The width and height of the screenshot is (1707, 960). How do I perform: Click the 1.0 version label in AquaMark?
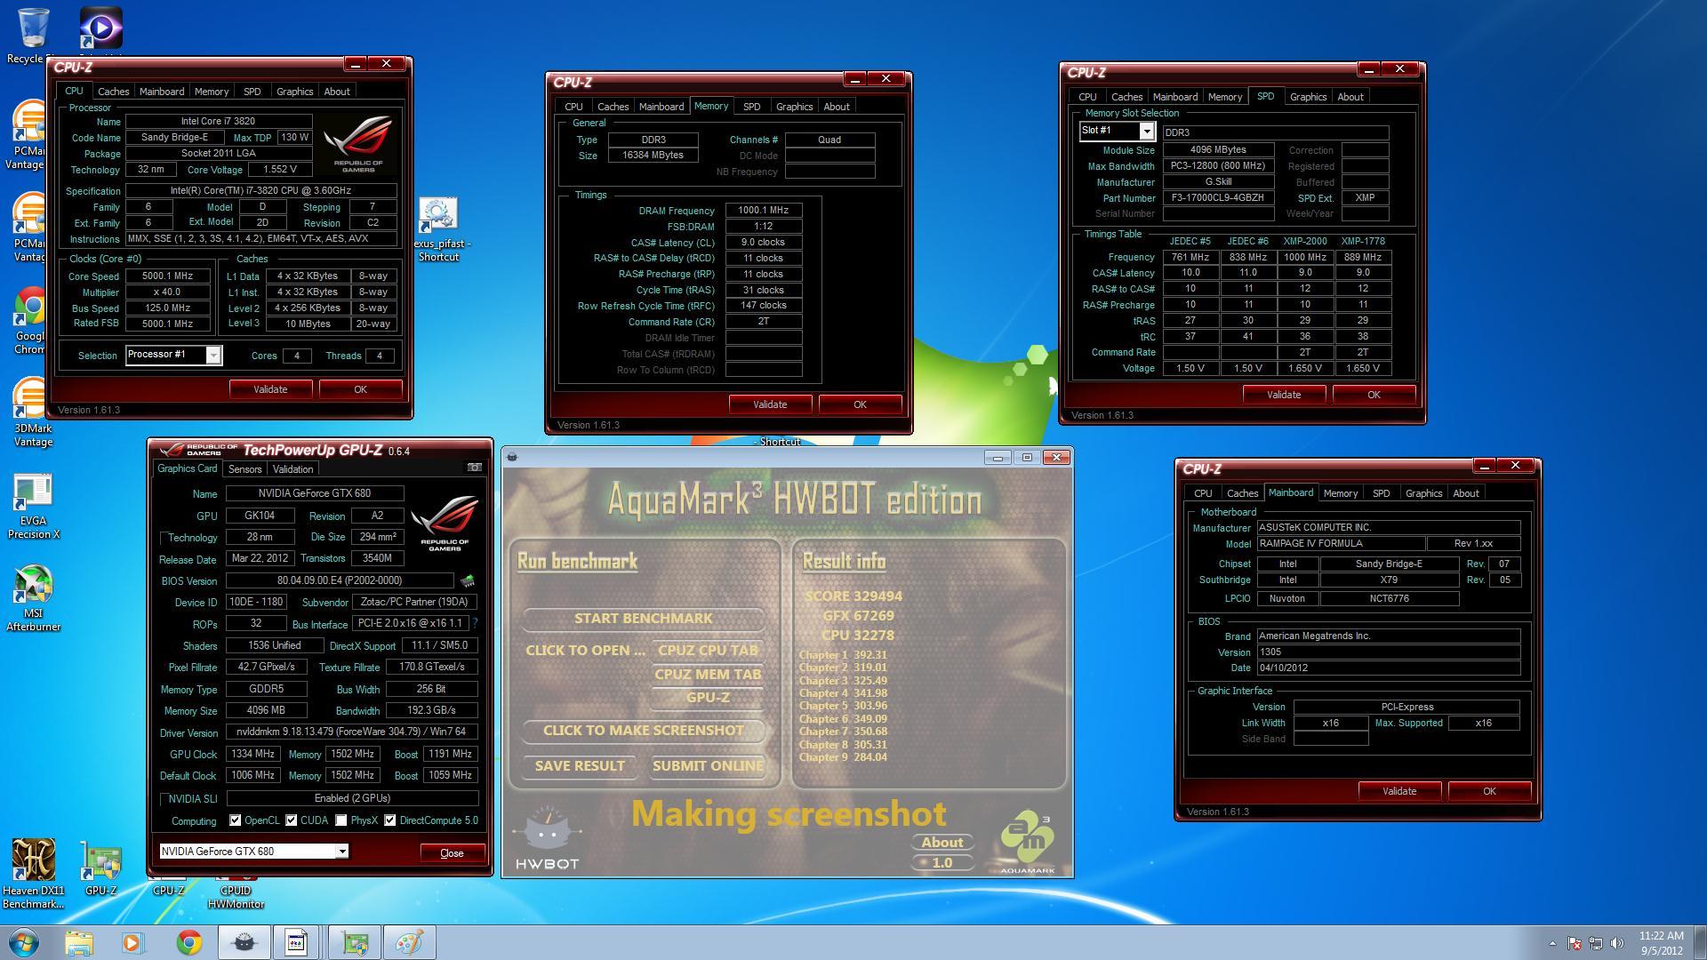click(x=942, y=862)
